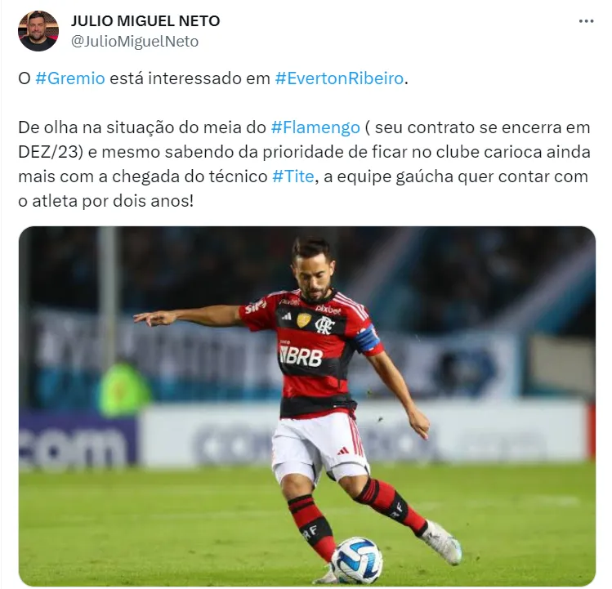Click the JULIO MIGUEL NETO display name
The image size is (612, 589).
click(145, 20)
